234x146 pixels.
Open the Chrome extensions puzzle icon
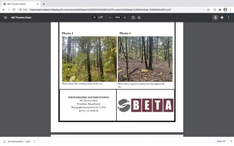(220, 10)
